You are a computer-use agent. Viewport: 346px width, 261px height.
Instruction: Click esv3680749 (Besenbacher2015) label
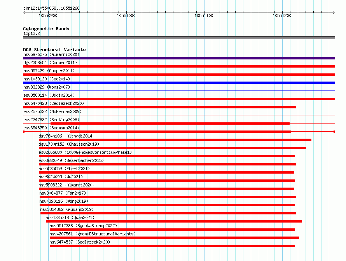pos(71,160)
